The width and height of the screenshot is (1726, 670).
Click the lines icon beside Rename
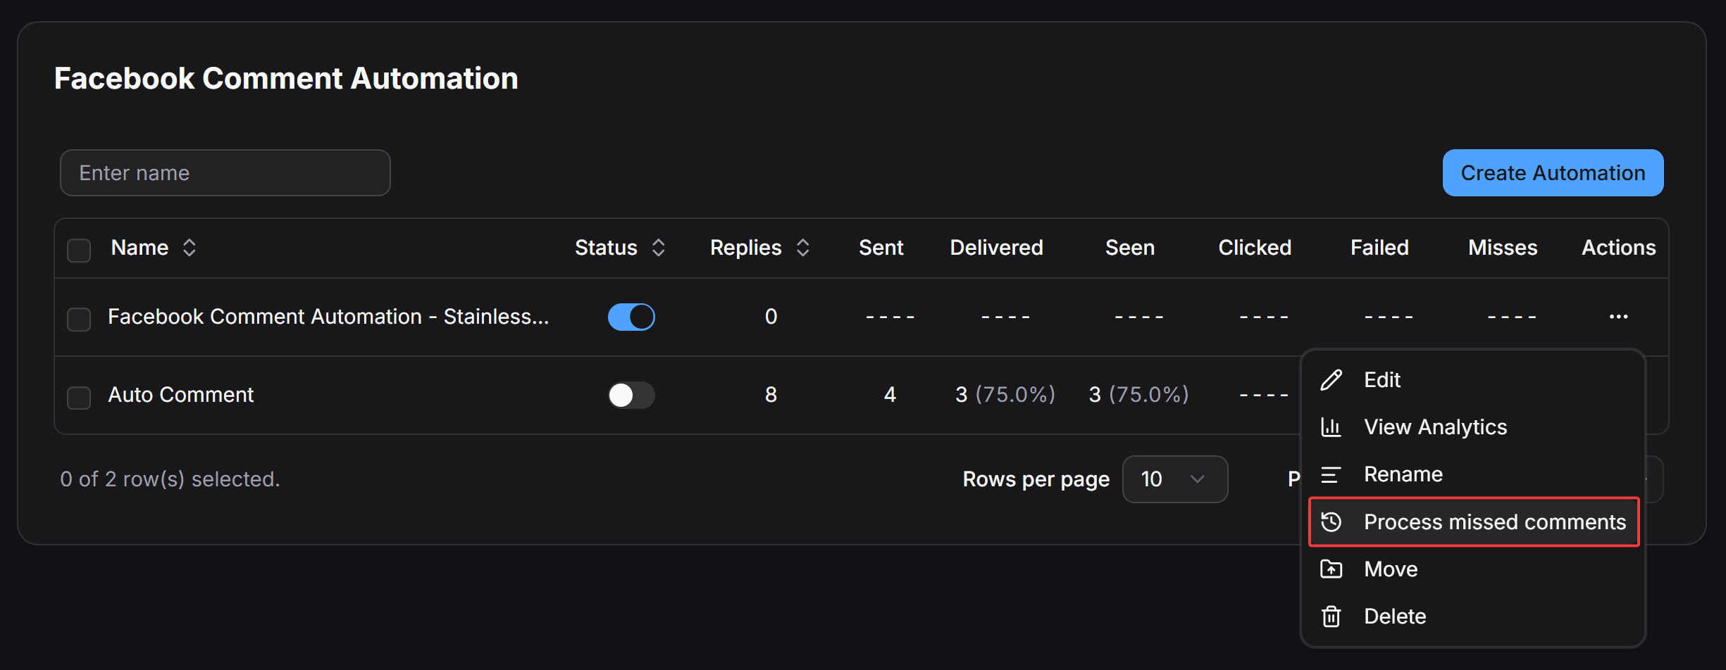[1331, 475]
